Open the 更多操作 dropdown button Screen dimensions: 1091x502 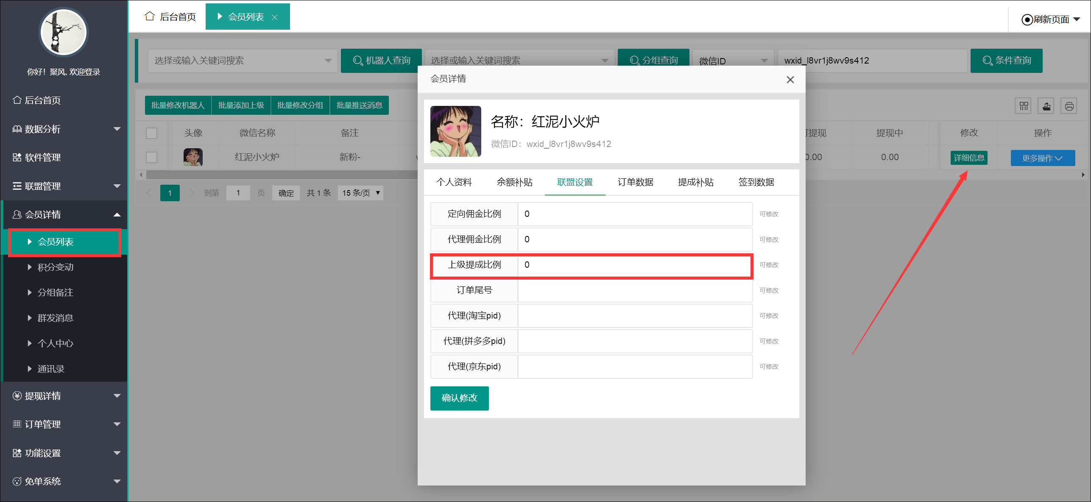pyautogui.click(x=1042, y=158)
